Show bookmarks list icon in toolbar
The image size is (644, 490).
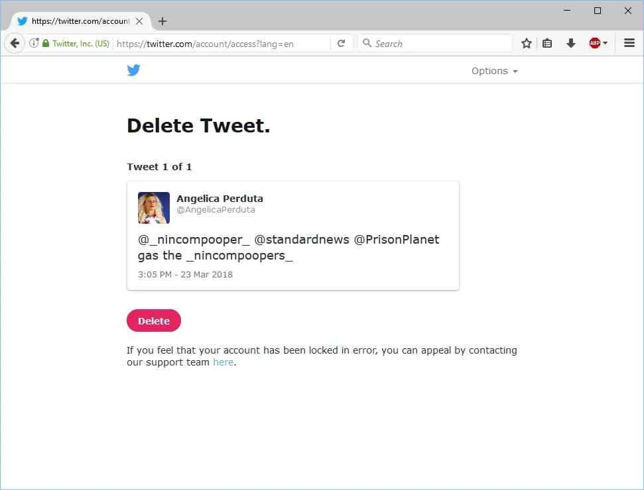pos(547,43)
